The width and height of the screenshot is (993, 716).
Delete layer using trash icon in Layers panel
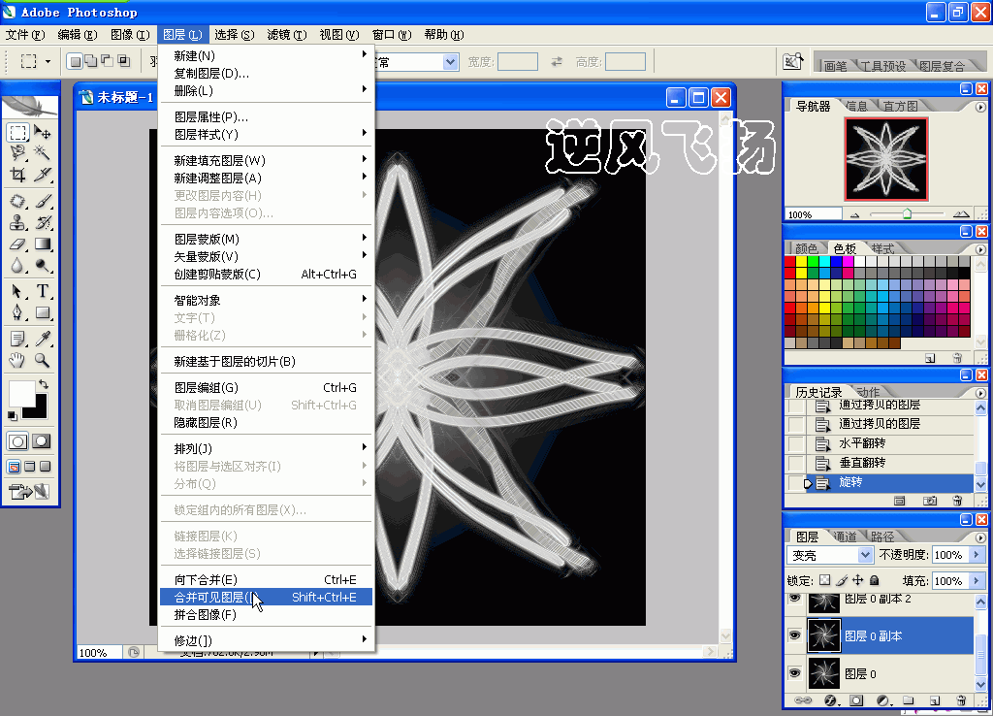coord(961,700)
